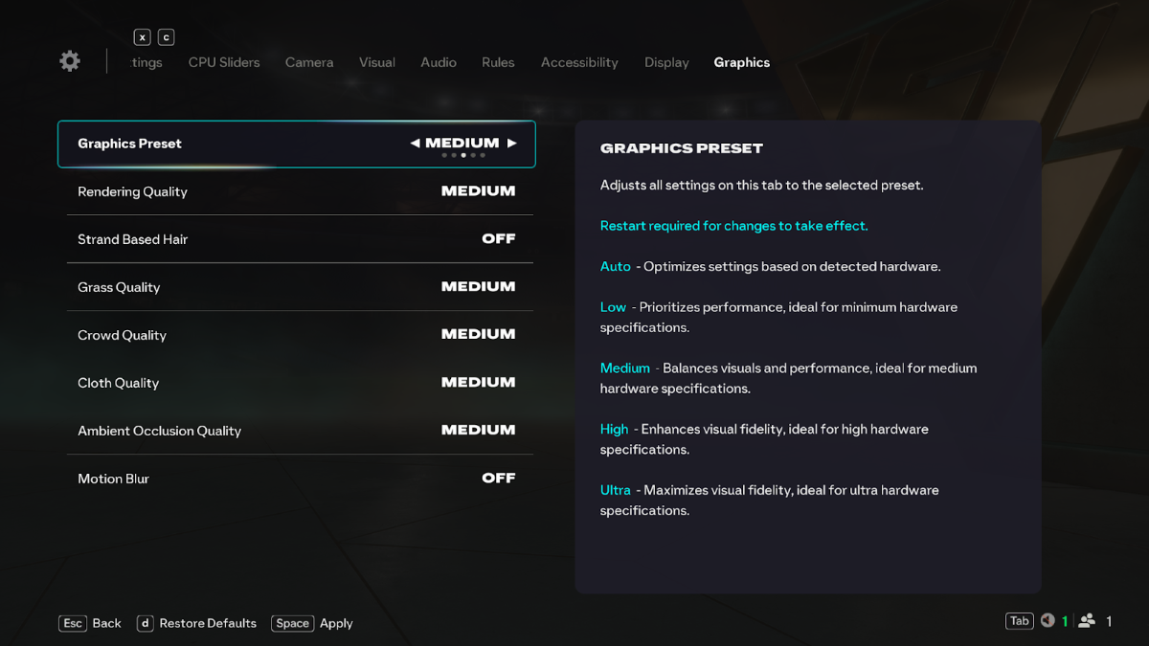Click right arrow on Graphics Preset
This screenshot has width=1149, height=646.
(512, 144)
